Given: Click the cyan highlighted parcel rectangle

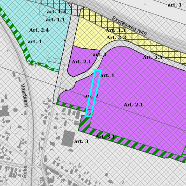Looking at the screenshot, I should 93,93.
